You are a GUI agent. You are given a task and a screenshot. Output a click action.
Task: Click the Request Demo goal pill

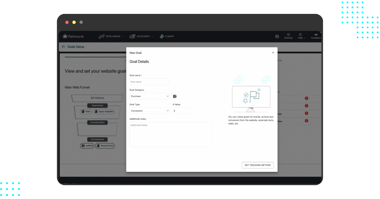tap(105, 146)
